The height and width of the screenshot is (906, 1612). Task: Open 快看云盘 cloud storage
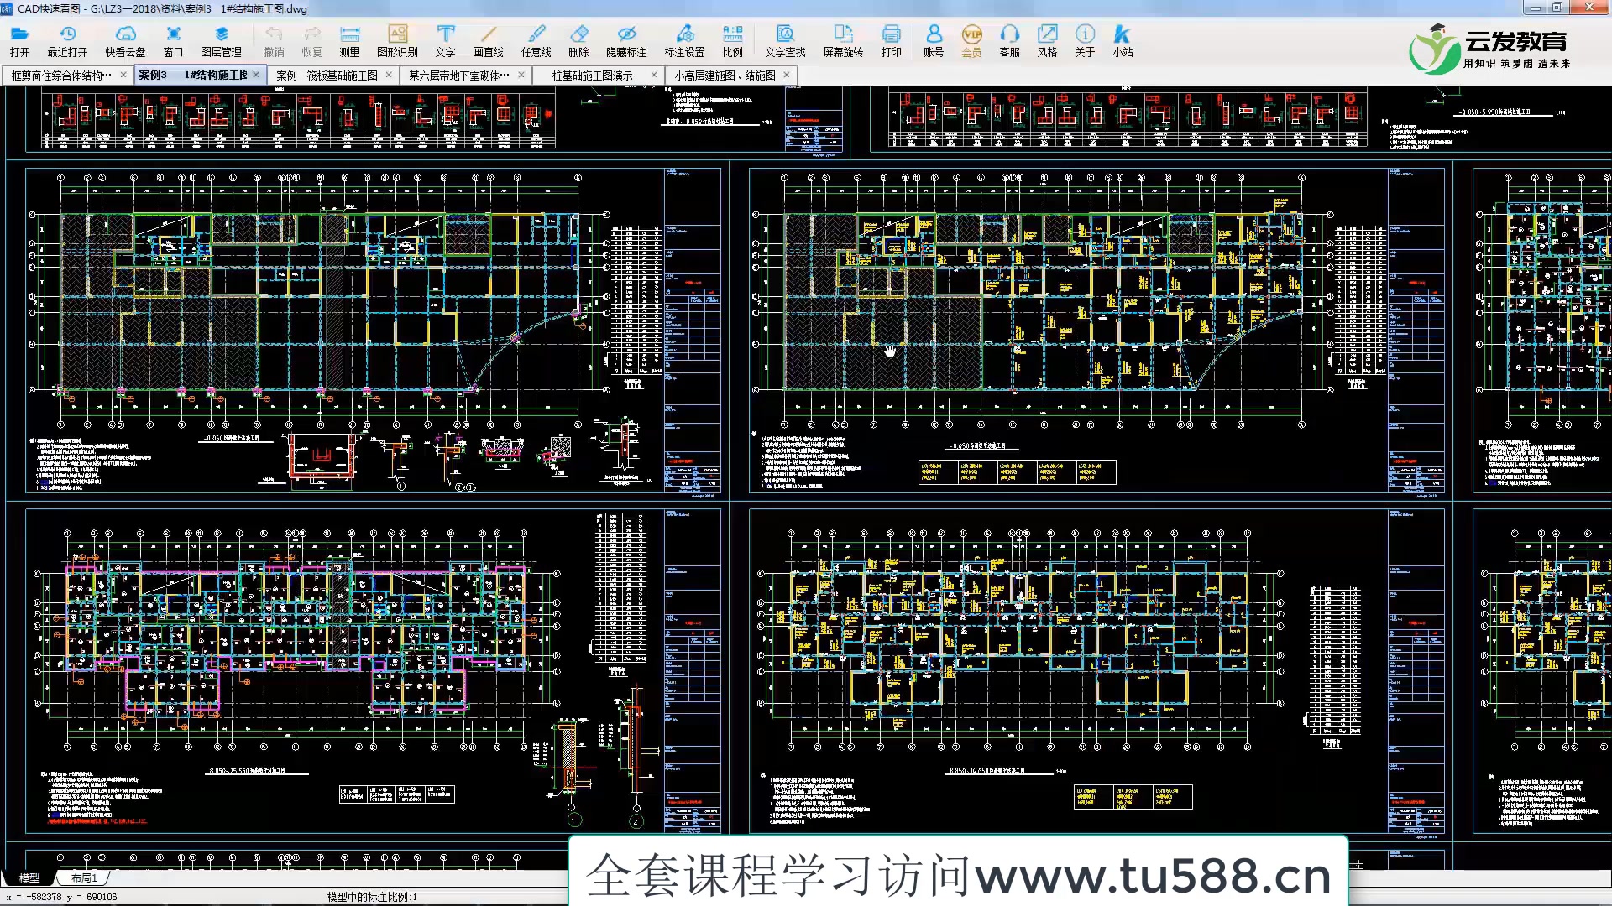tap(124, 38)
